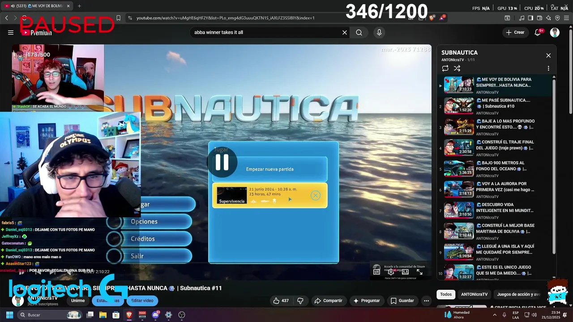Open BAJO 900 METROS video thumbnail
The height and width of the screenshot is (322, 573).
pyautogui.click(x=458, y=169)
